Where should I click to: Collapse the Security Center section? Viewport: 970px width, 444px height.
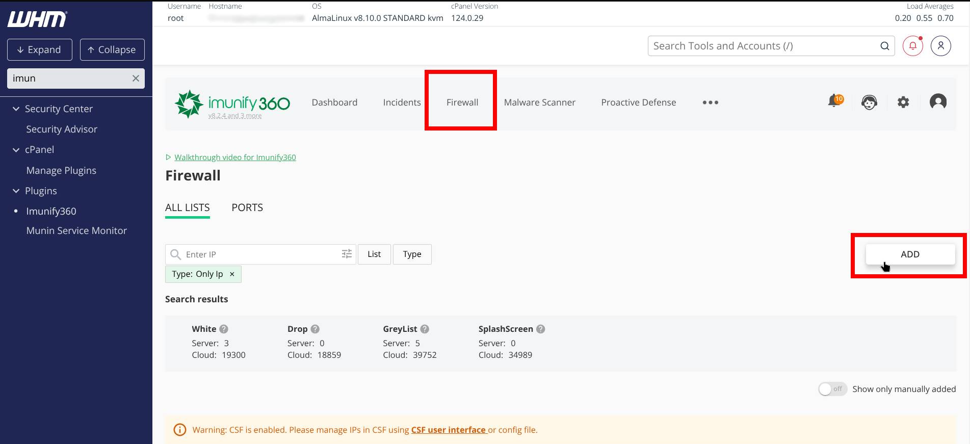16,109
